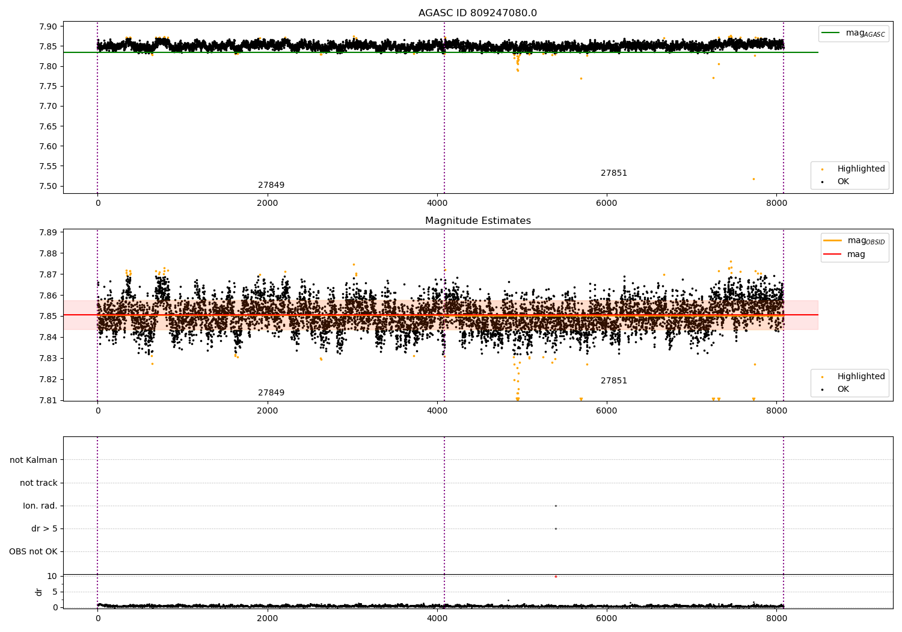The image size is (902, 632).
Task: Click the '8000' x-axis tick under Magnitude Estimates
Action: [776, 410]
